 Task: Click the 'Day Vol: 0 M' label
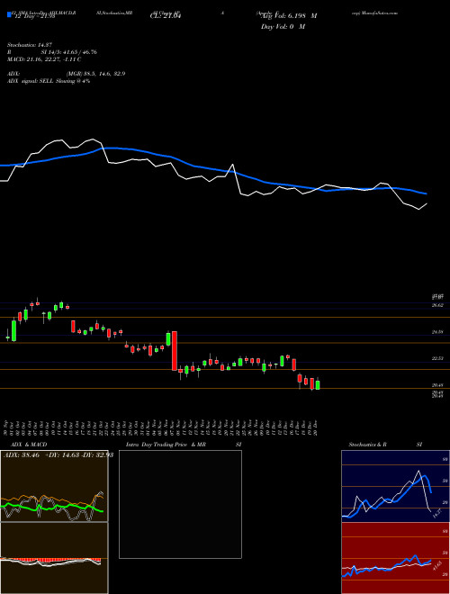[x=283, y=27]
